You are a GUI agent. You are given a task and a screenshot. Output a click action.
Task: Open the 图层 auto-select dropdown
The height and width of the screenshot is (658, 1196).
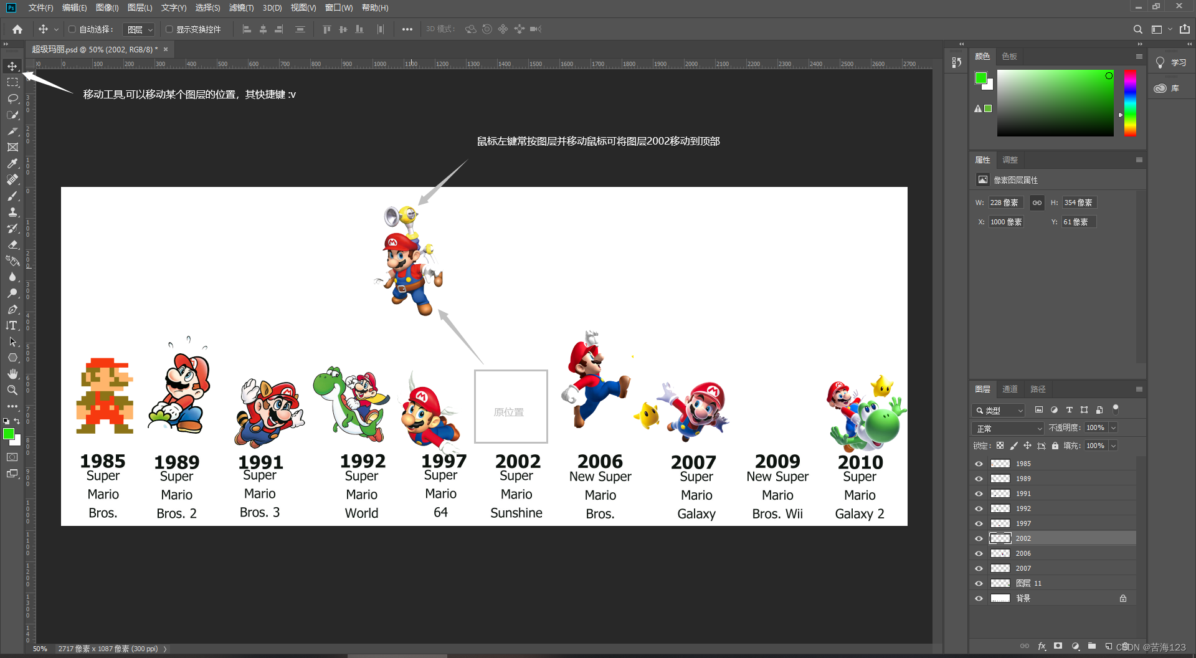[x=138, y=29]
